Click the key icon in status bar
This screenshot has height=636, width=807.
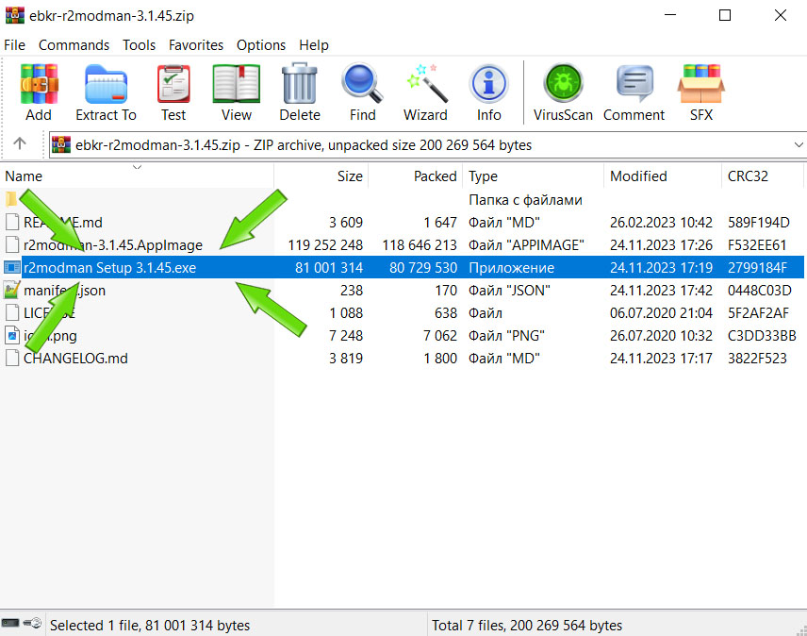(x=32, y=624)
